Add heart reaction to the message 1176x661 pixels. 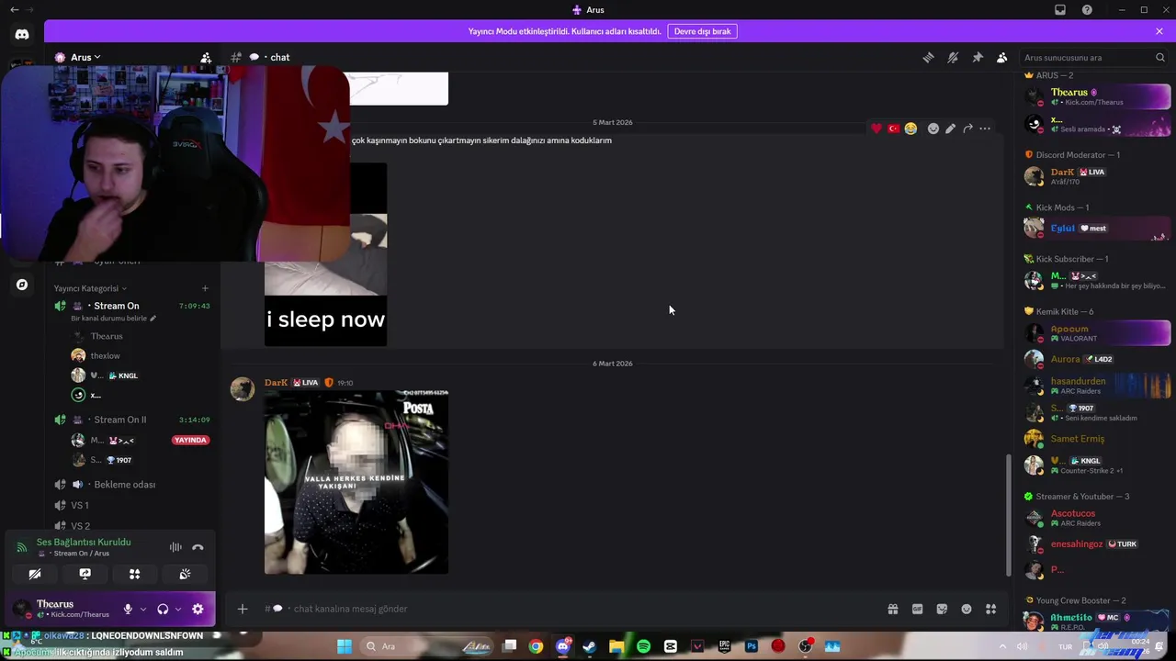[876, 129]
